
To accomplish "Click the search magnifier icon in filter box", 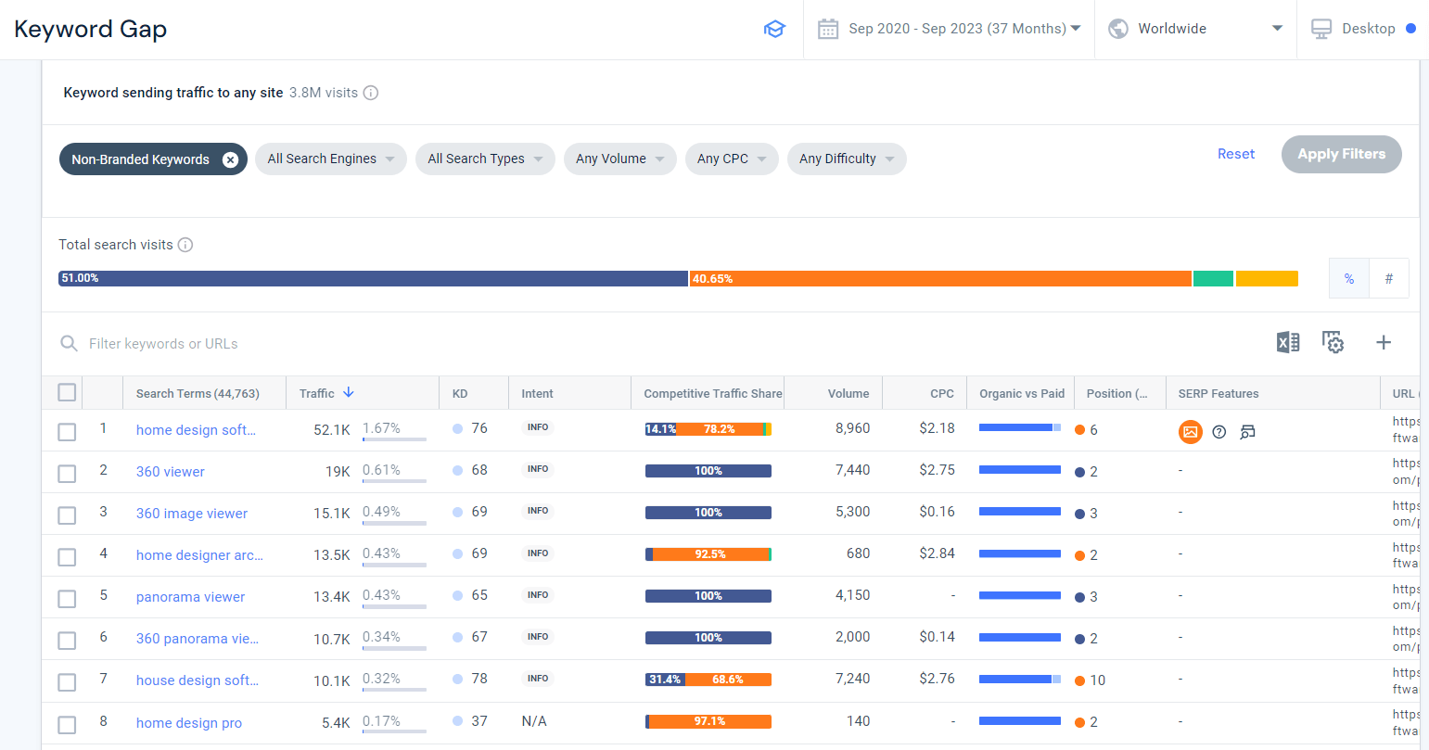I will coord(69,344).
